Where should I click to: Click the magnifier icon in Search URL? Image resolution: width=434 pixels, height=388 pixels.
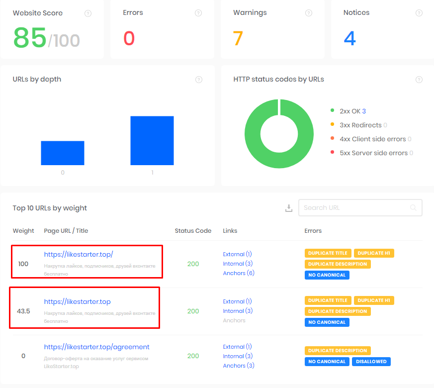[x=414, y=208]
